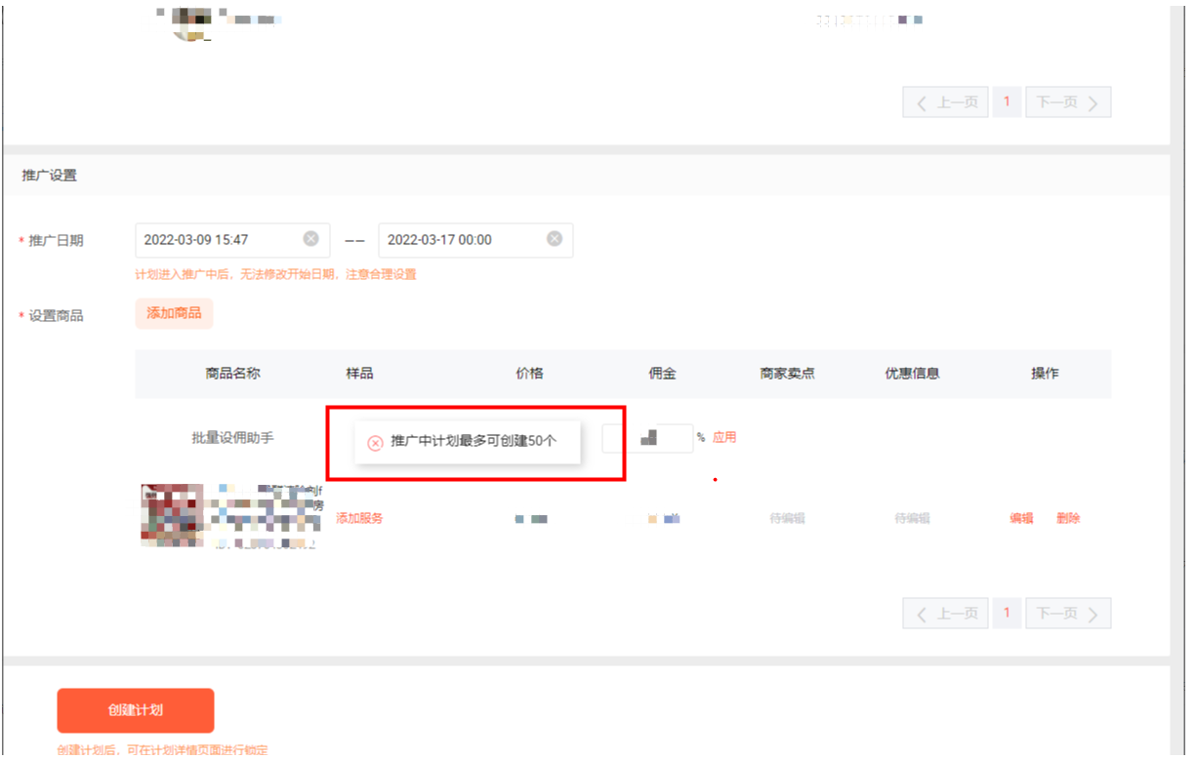Click 下一页 in pagination above 推广设置
Image resolution: width=1196 pixels, height=759 pixels.
click(x=1067, y=102)
